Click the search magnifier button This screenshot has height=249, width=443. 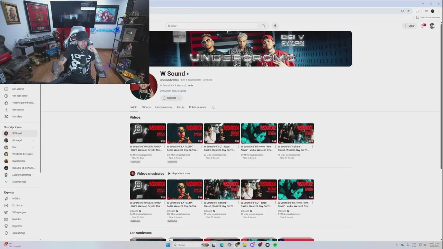coord(263,26)
